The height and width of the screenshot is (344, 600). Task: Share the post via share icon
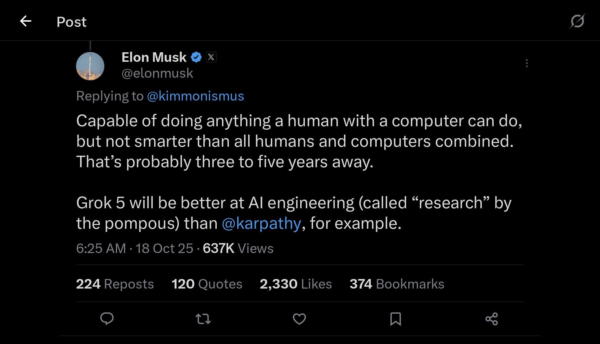pyautogui.click(x=492, y=319)
